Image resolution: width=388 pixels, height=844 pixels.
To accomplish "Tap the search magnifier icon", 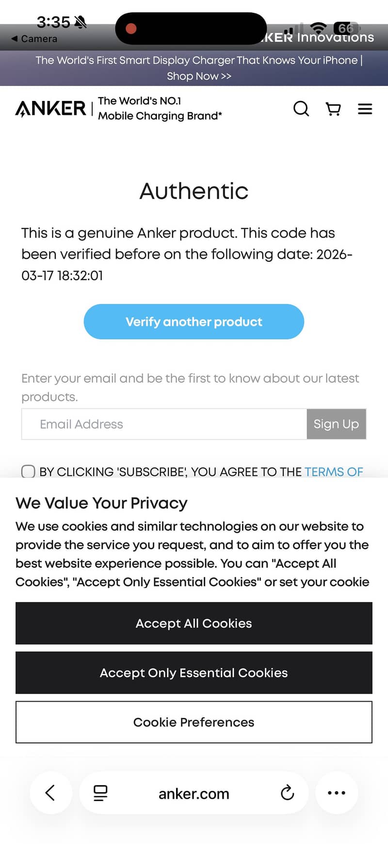I will [x=301, y=108].
